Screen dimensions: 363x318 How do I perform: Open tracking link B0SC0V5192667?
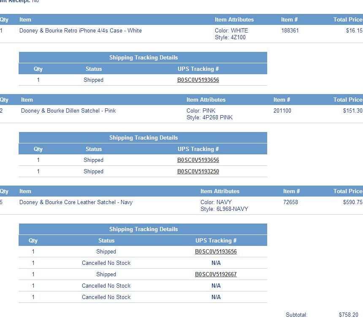[216, 275]
